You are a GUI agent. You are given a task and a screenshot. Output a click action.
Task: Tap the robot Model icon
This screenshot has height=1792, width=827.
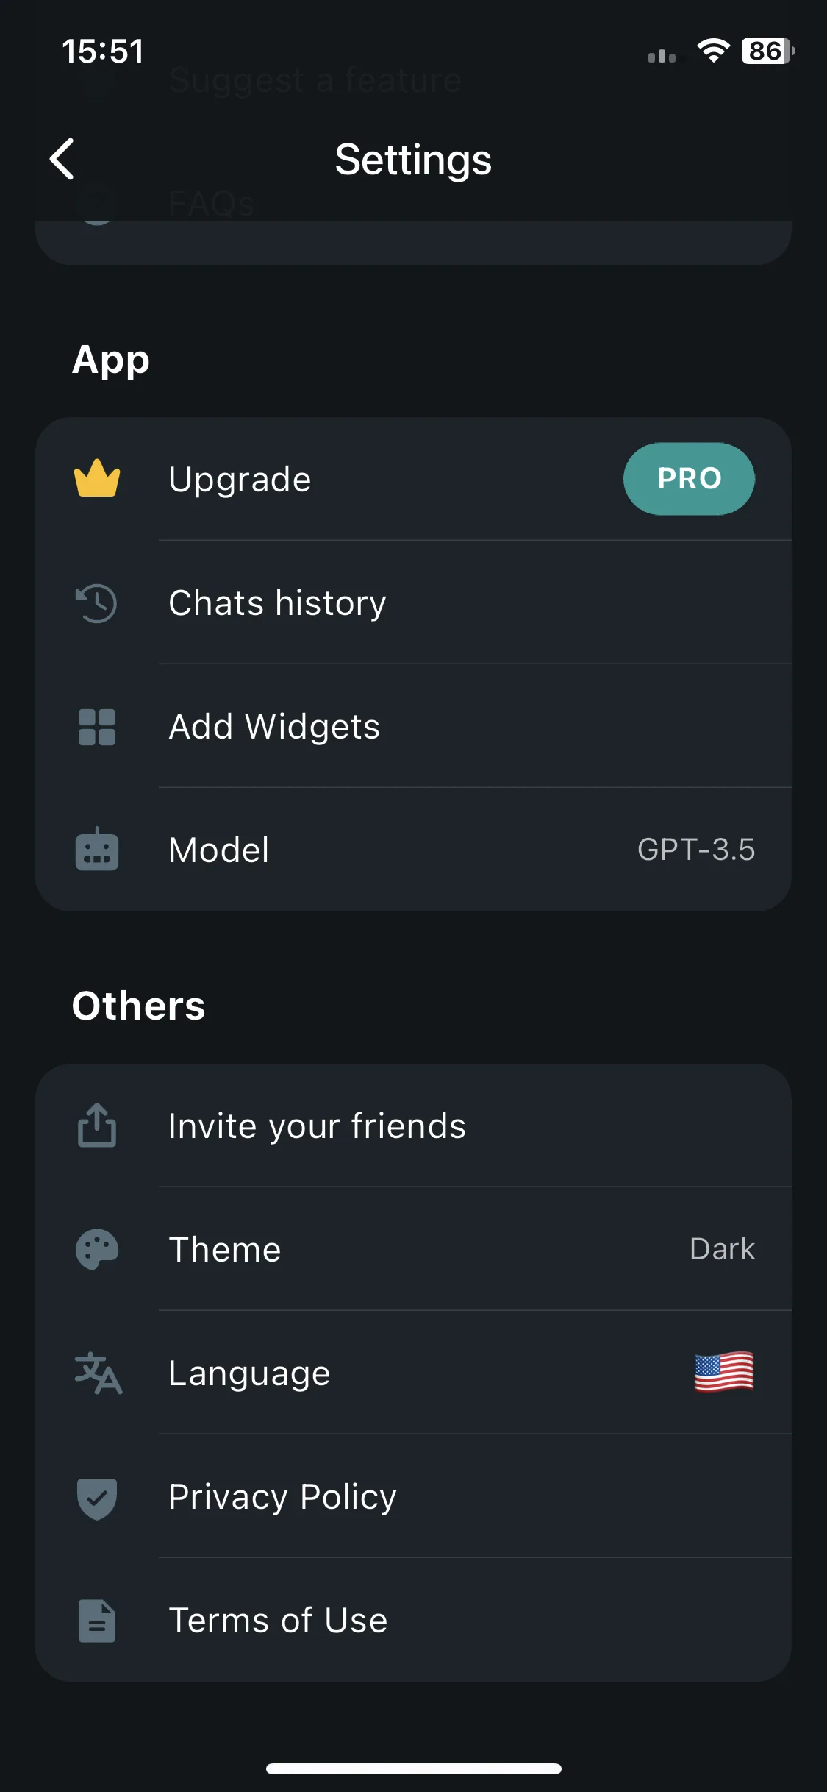click(x=97, y=850)
